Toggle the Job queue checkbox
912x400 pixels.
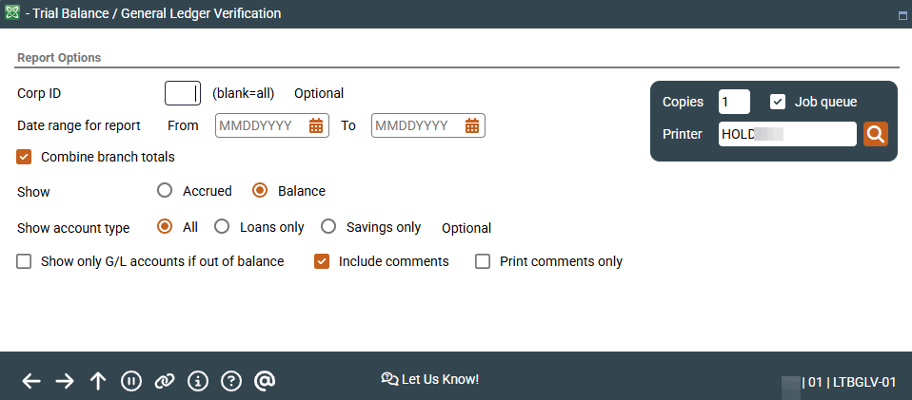click(778, 102)
